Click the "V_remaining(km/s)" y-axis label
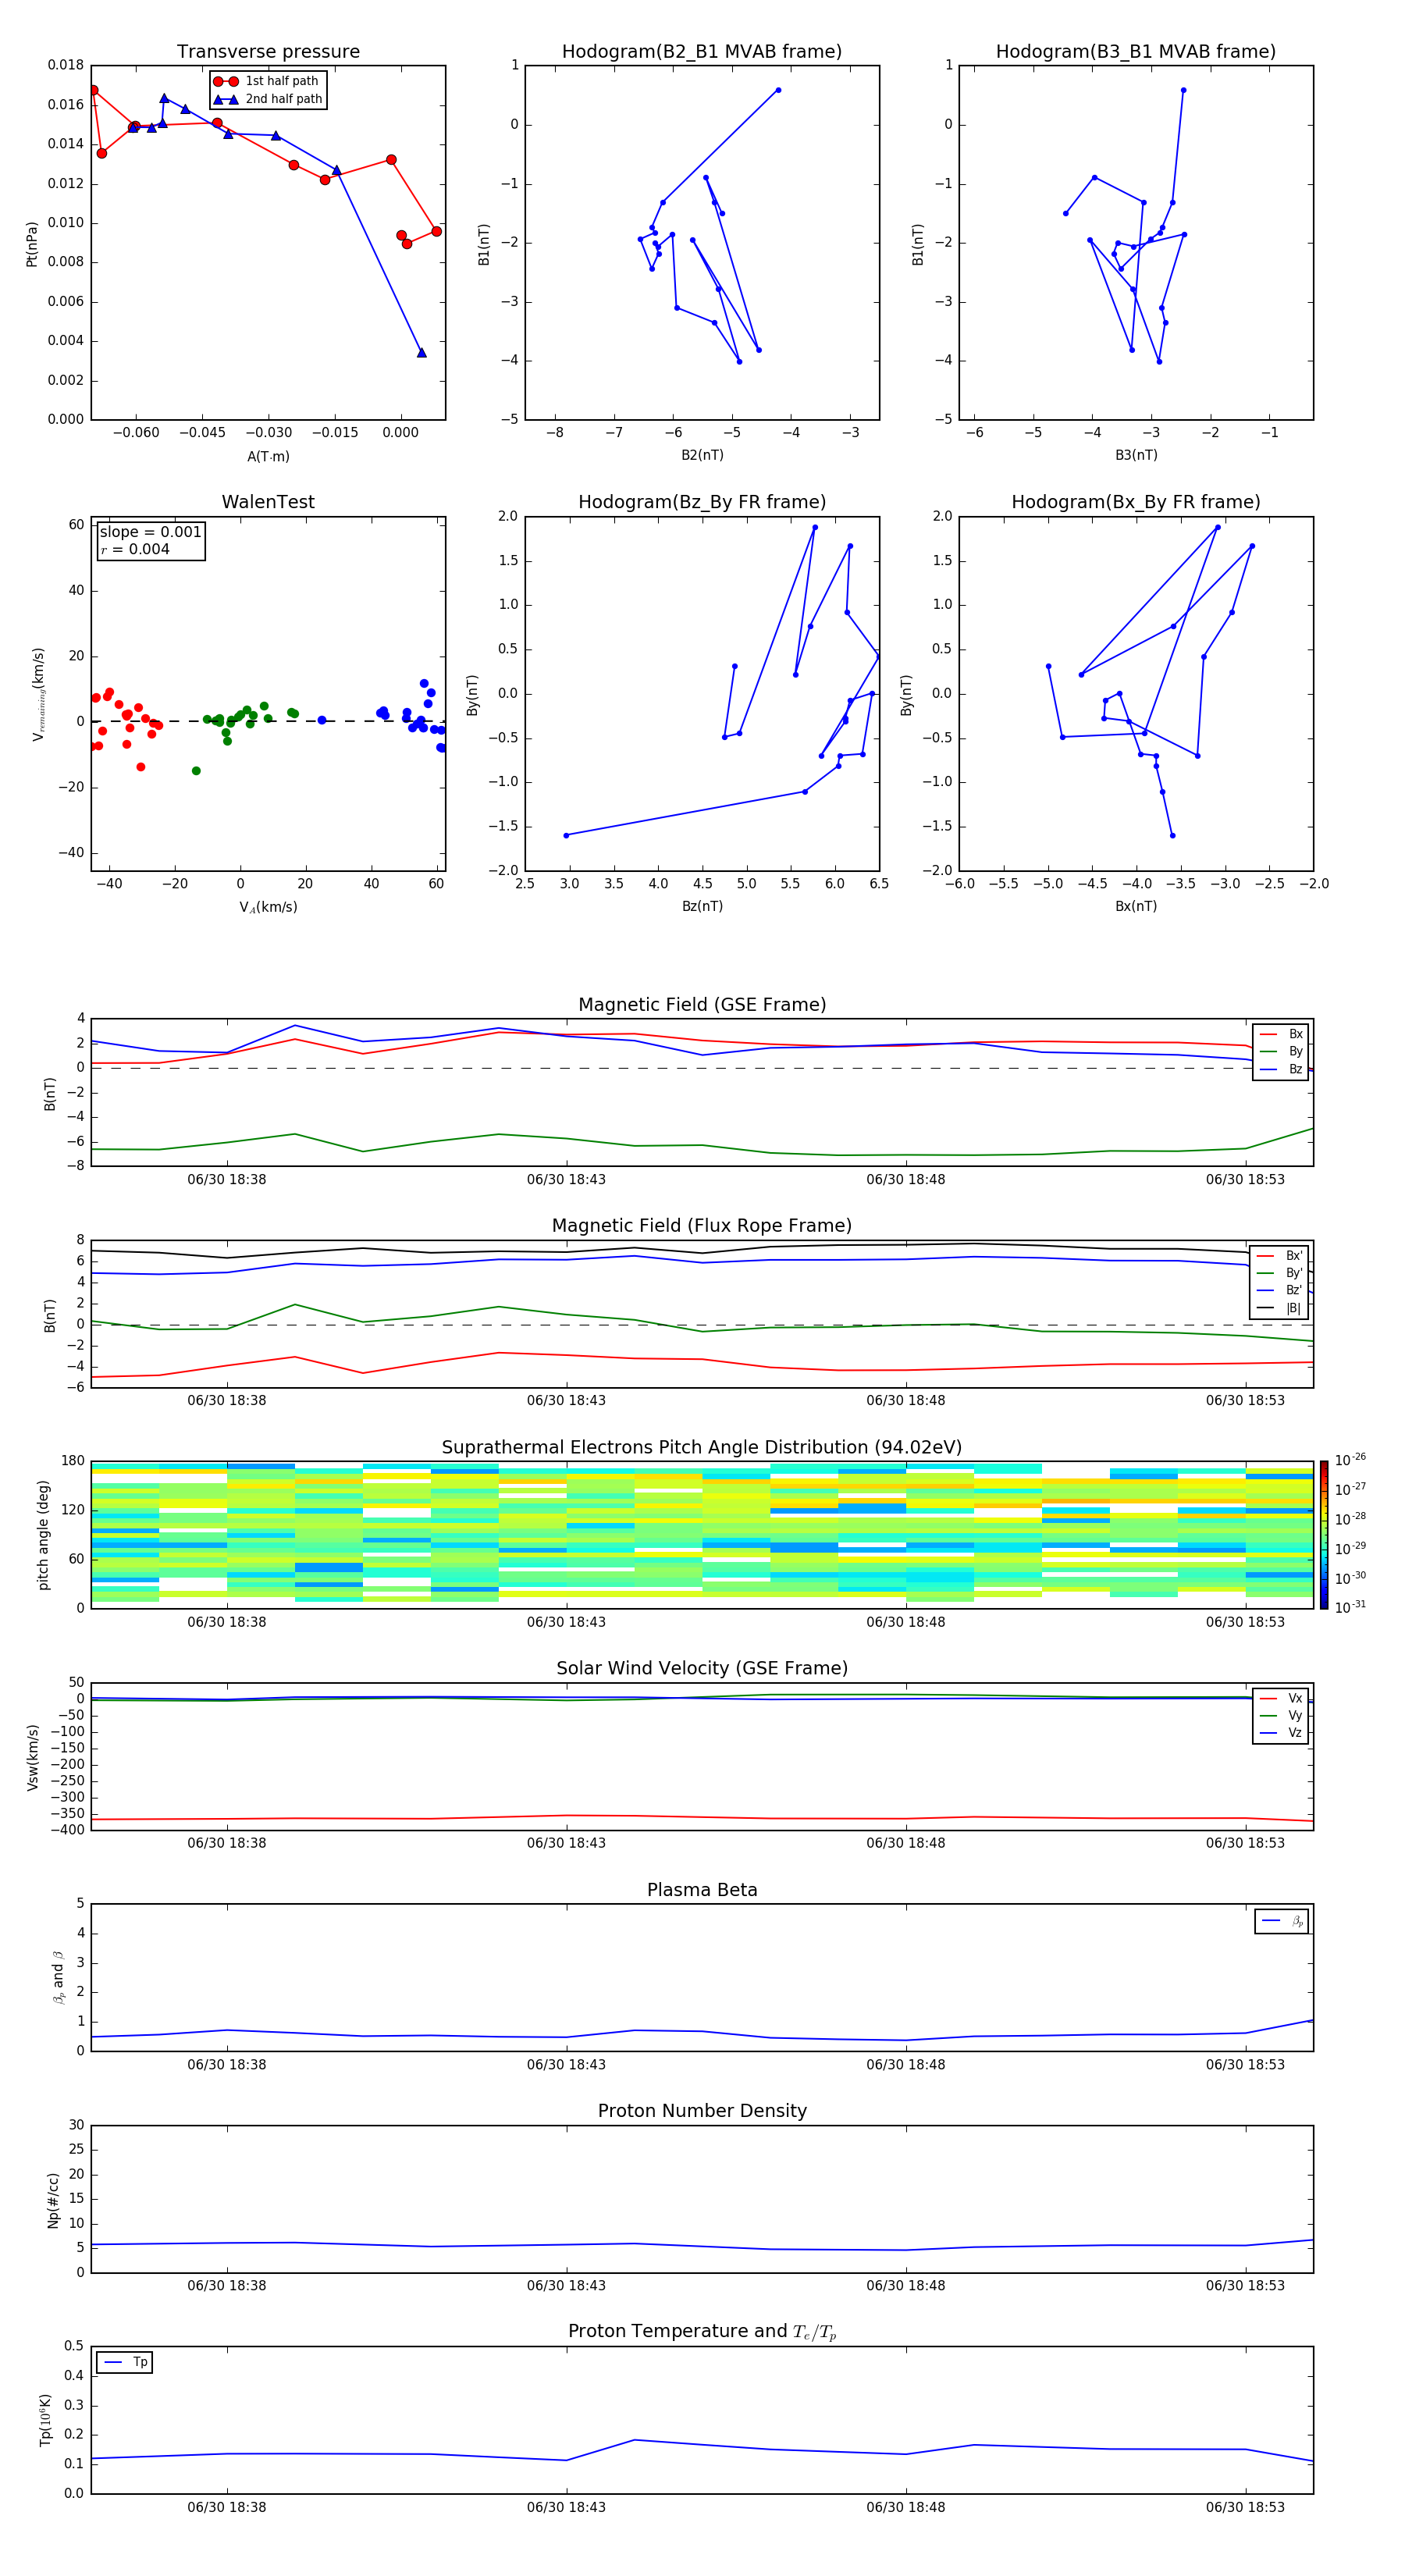The height and width of the screenshot is (2576, 1405). click(38, 694)
